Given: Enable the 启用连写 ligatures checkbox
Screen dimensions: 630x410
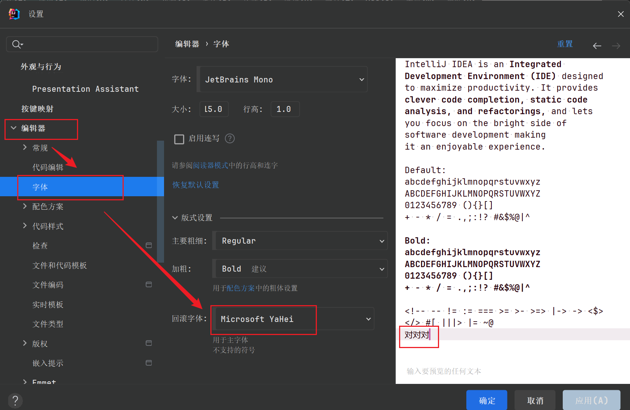Looking at the screenshot, I should (x=179, y=139).
